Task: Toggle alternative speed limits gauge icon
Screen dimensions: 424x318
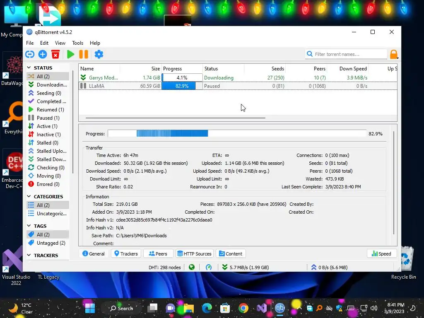Action: 209,267
